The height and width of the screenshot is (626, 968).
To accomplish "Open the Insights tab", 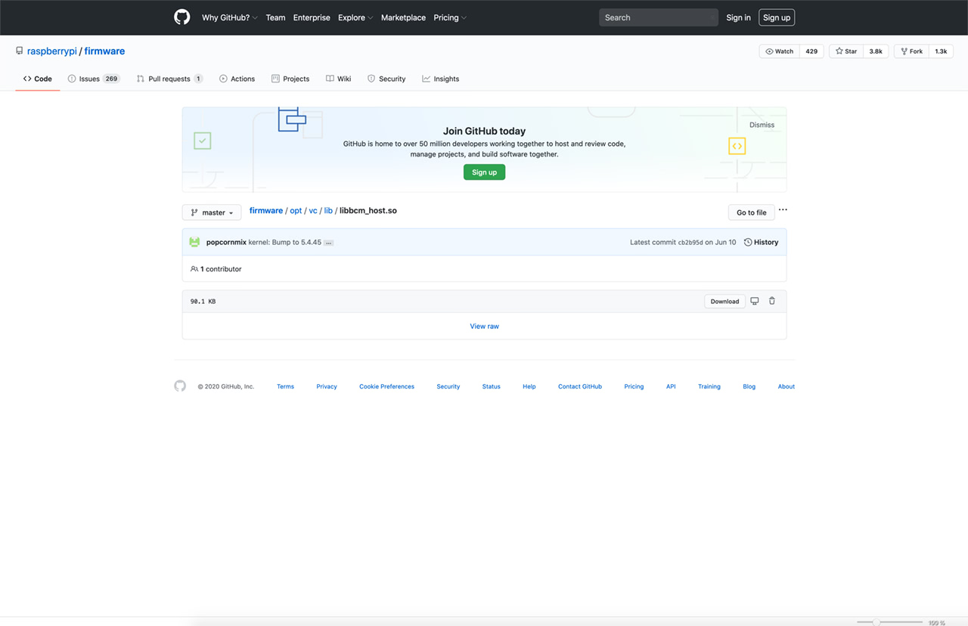I will 441,79.
